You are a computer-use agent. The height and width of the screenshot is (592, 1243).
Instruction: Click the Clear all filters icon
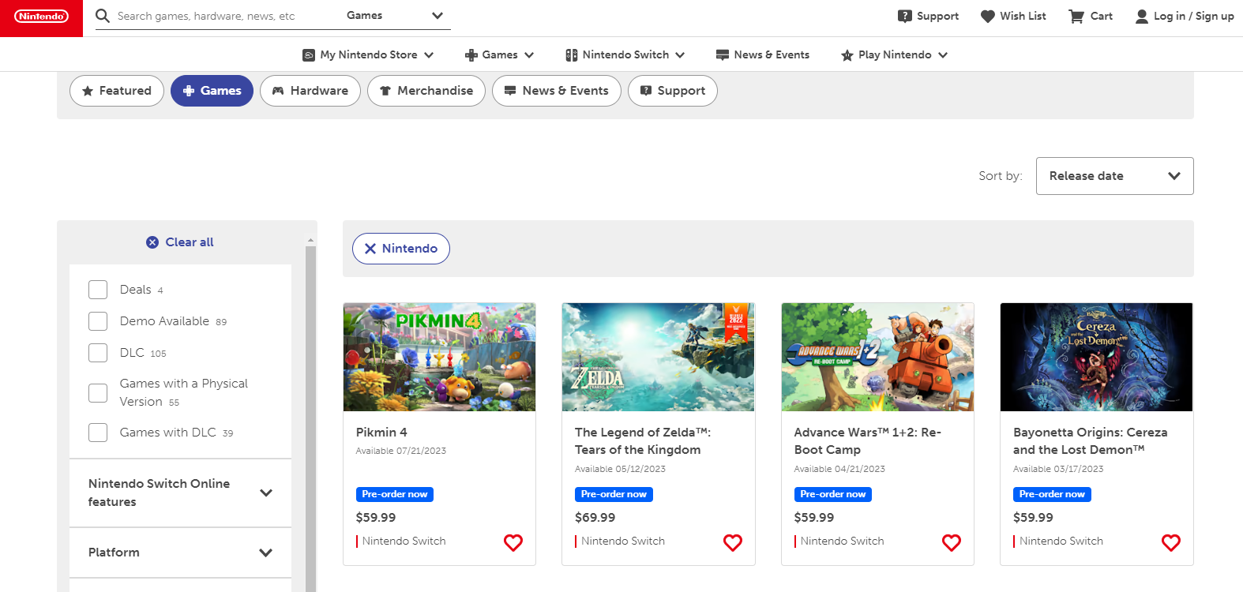pyautogui.click(x=152, y=242)
